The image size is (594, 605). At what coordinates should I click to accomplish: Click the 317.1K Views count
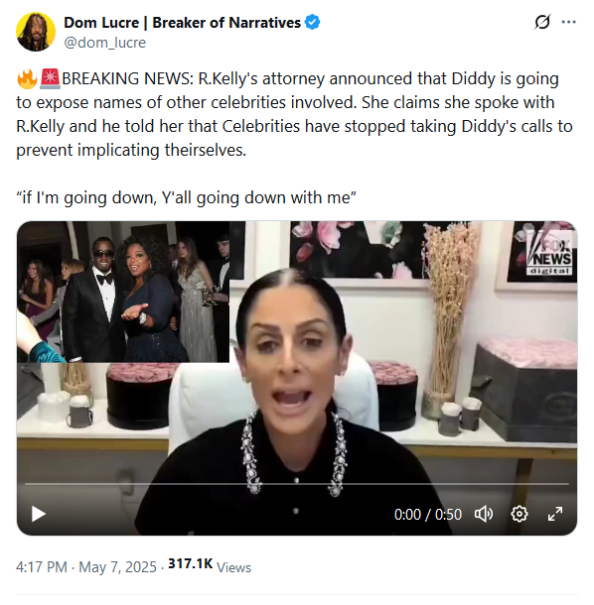tap(210, 565)
